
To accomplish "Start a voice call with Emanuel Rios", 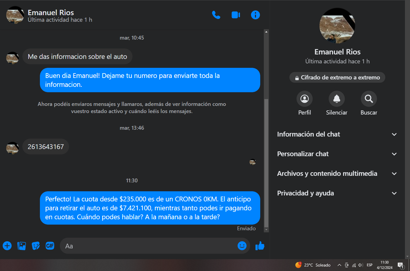I will pos(216,15).
